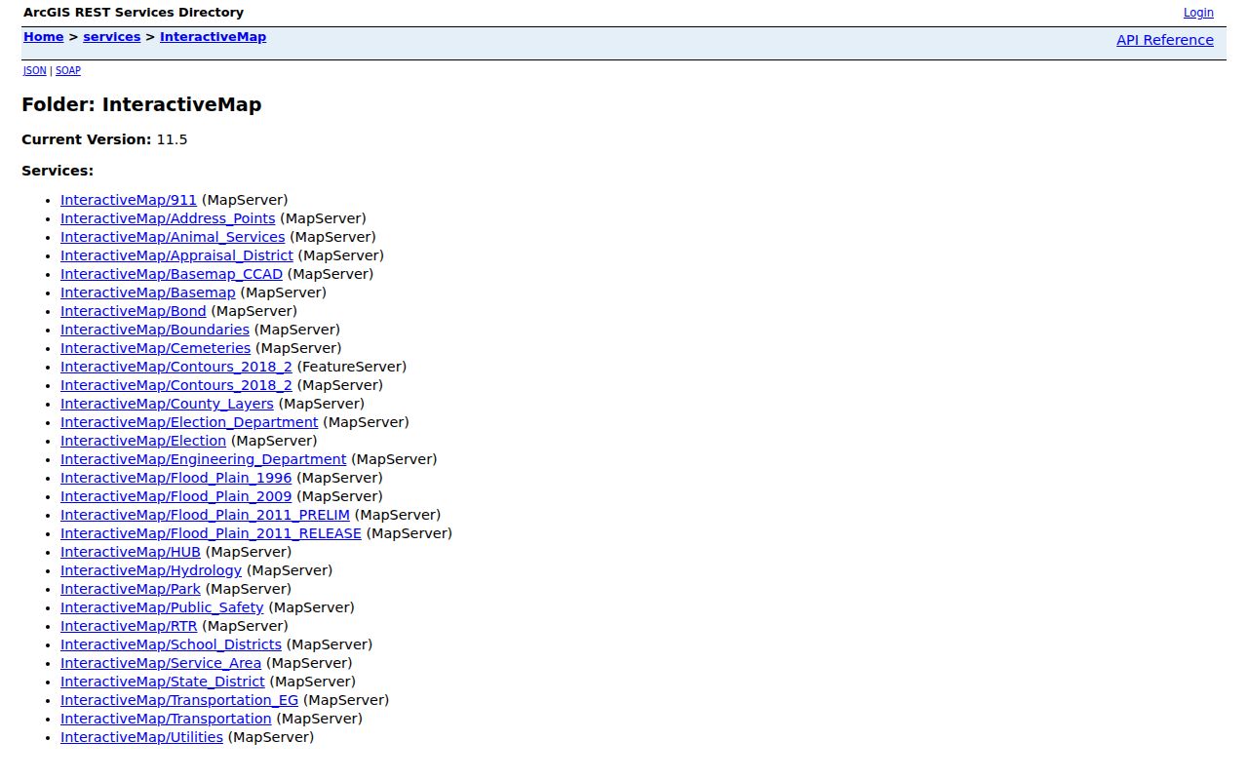
Task: Open the Flood_Plain_2009 service link
Action: pos(176,496)
